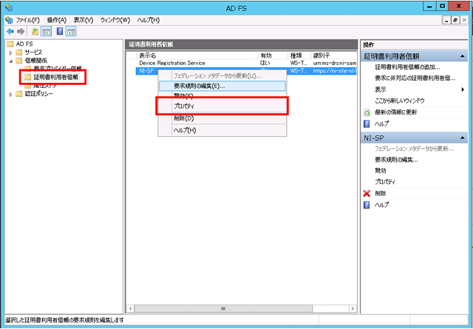Viewport: 473px width, 329px height.
Task: Open the 操作(A) menu
Action: point(57,20)
